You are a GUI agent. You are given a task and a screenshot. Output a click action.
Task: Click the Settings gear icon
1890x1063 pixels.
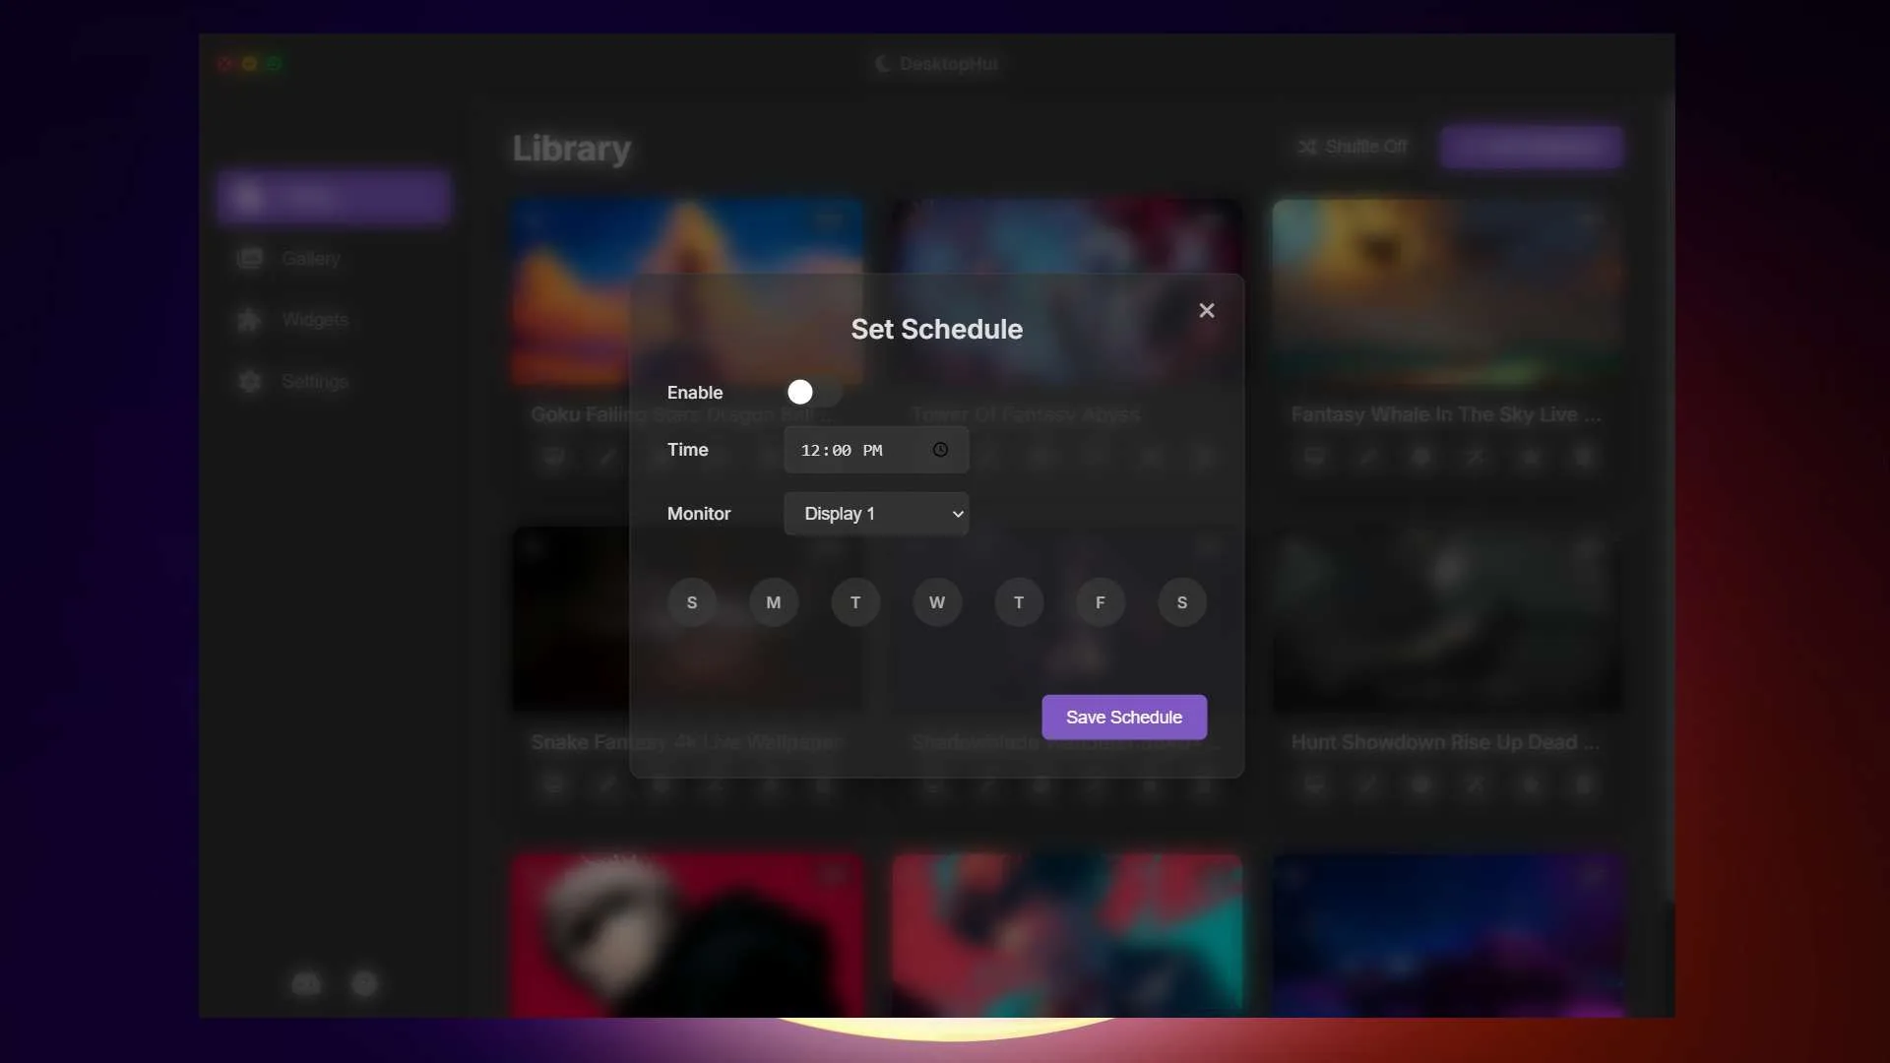[x=250, y=382]
